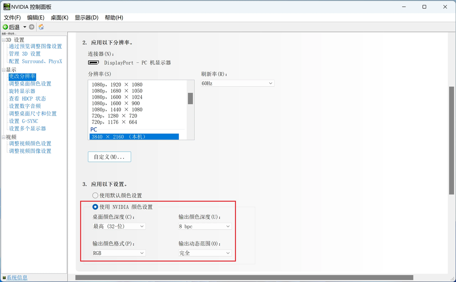Click the DisplayPort connector icon

pyautogui.click(x=93, y=62)
